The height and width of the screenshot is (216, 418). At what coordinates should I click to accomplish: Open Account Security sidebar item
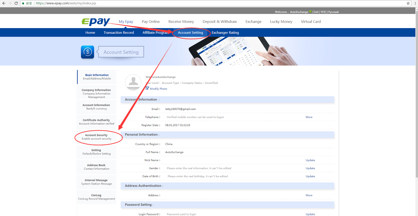(96, 137)
